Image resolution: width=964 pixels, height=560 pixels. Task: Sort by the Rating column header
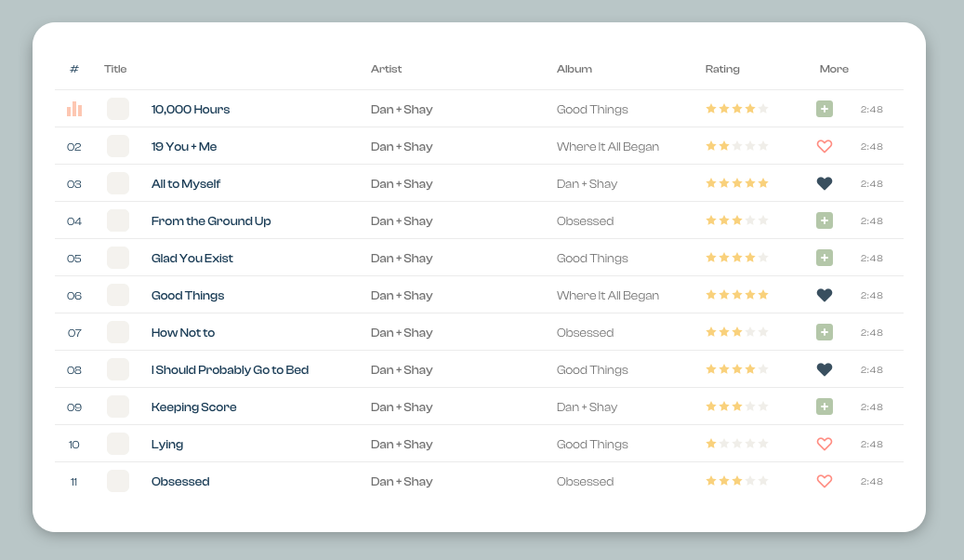pyautogui.click(x=722, y=69)
